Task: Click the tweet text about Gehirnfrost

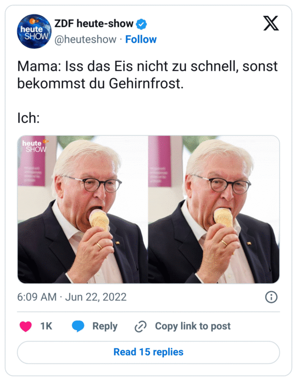Action: click(147, 75)
